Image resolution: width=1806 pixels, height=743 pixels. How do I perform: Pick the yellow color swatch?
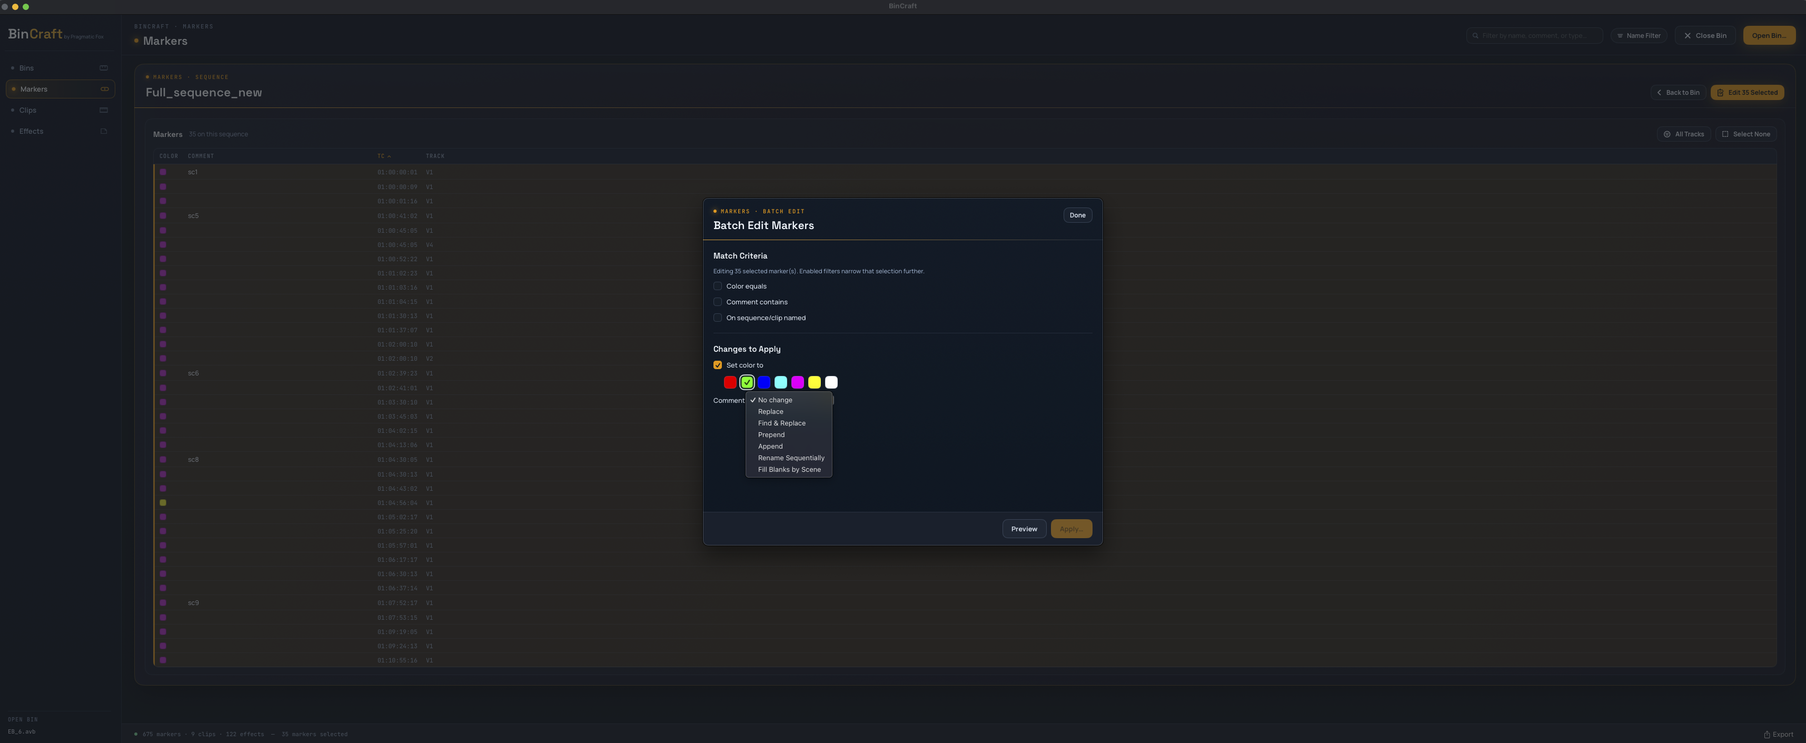(814, 382)
